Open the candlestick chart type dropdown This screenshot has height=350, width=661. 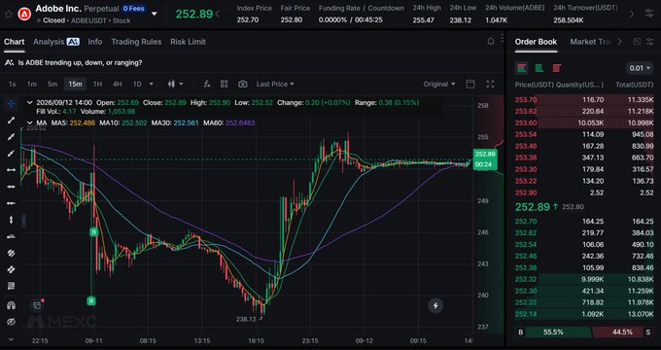(x=175, y=84)
